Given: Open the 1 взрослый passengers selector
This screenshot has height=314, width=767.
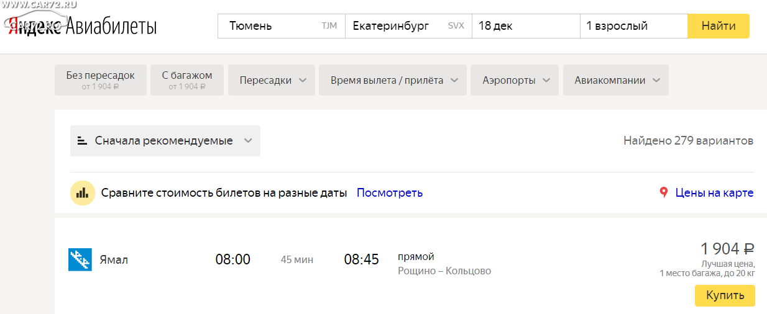Looking at the screenshot, I should [633, 26].
